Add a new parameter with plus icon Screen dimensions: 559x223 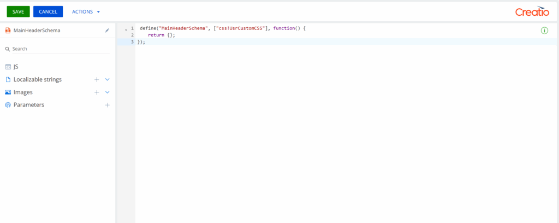108,105
